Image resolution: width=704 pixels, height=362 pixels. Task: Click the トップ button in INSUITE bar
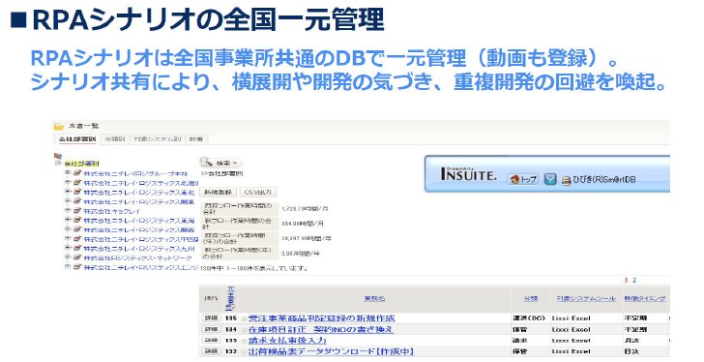pos(523,179)
